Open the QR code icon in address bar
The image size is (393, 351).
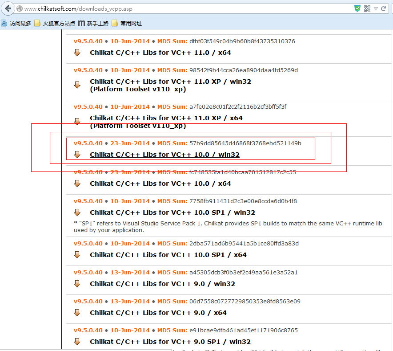coord(367,9)
